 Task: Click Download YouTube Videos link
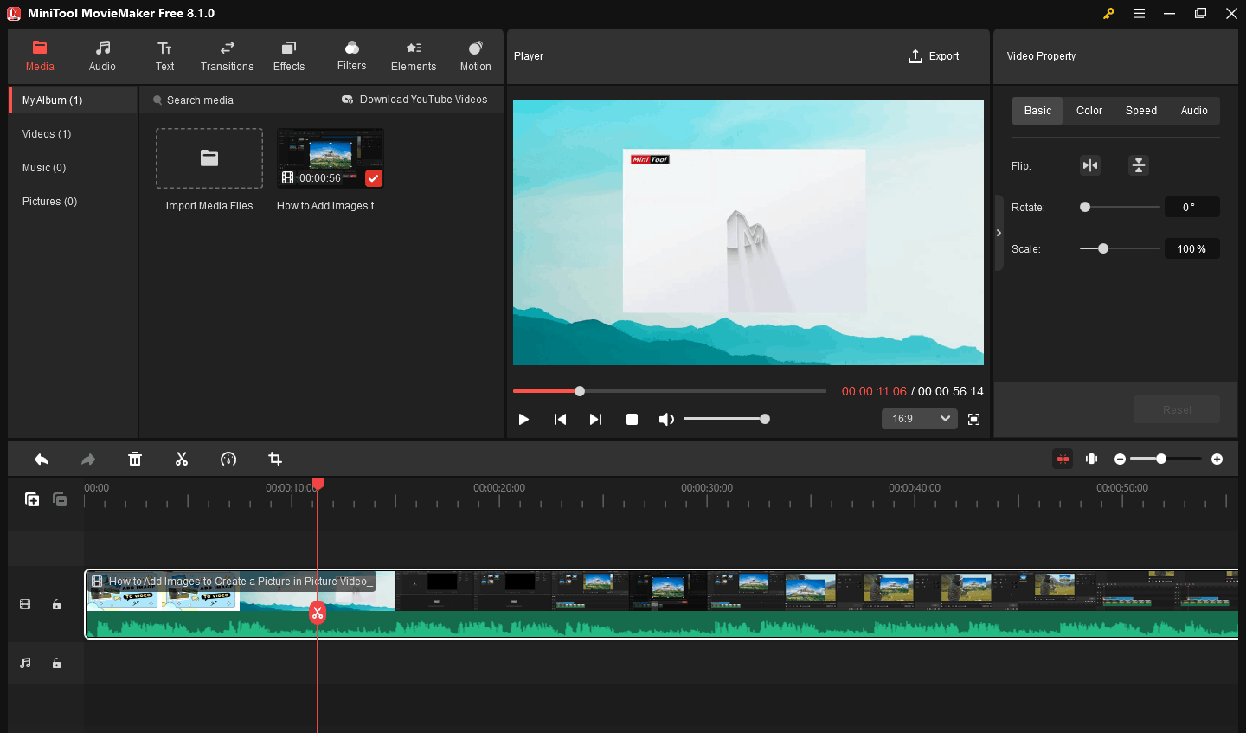[414, 100]
